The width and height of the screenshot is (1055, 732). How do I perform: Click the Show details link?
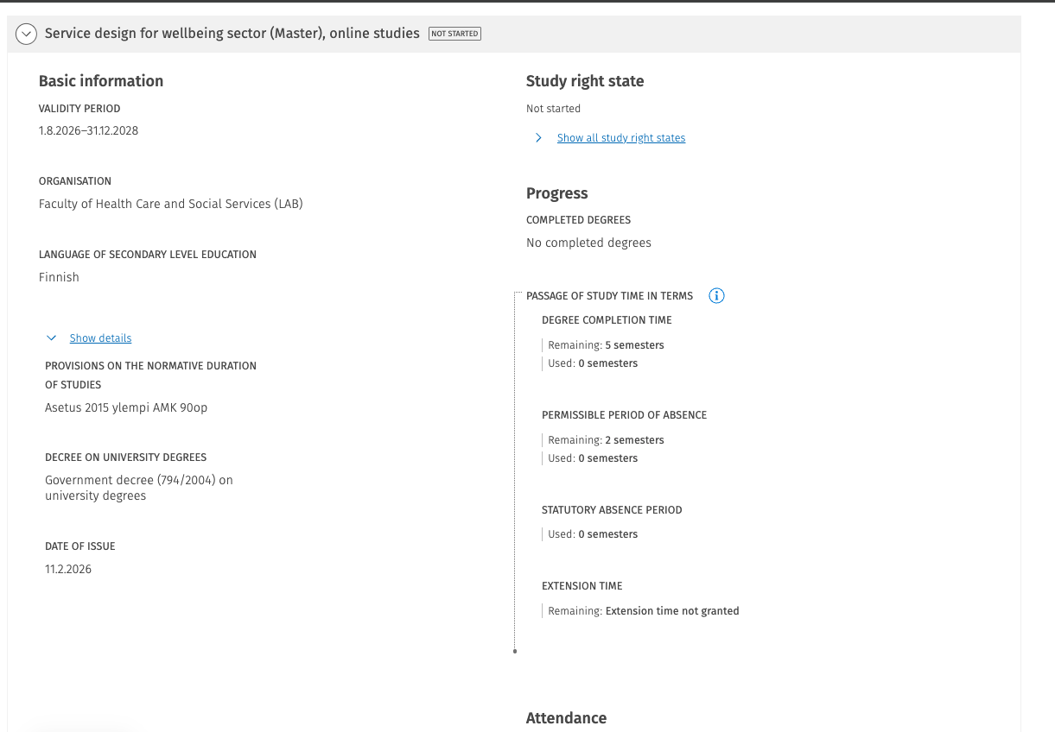coord(100,338)
